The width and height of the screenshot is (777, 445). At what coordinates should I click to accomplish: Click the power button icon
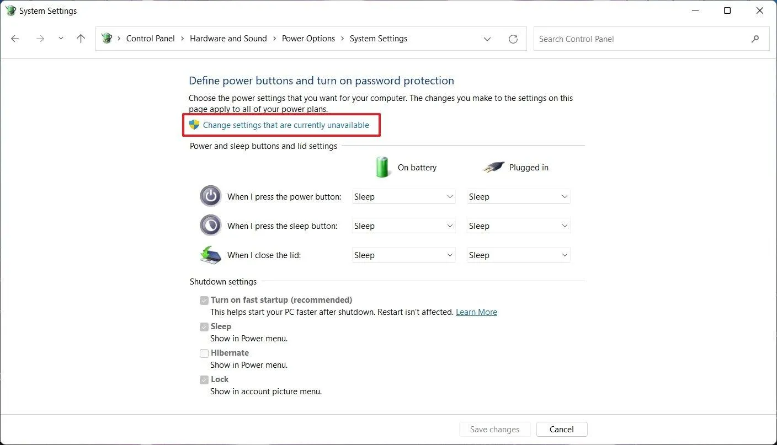210,196
